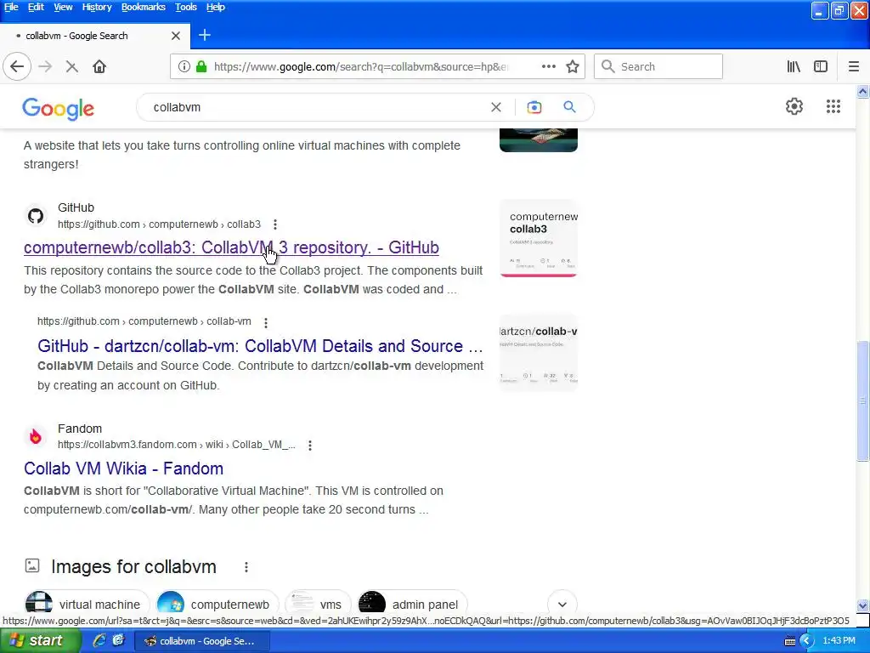Select the collabvm - Google Search tab
This screenshot has width=870, height=653.
(94, 36)
